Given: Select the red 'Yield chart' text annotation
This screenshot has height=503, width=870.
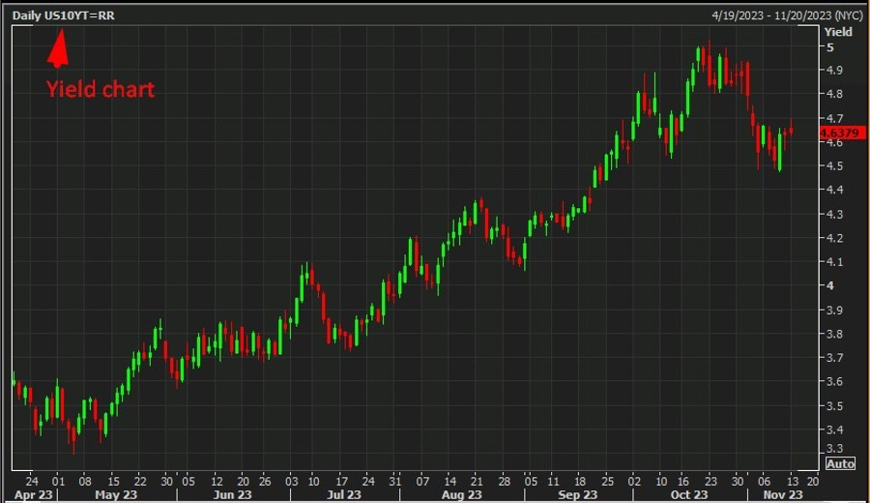Looking at the screenshot, I should [101, 90].
